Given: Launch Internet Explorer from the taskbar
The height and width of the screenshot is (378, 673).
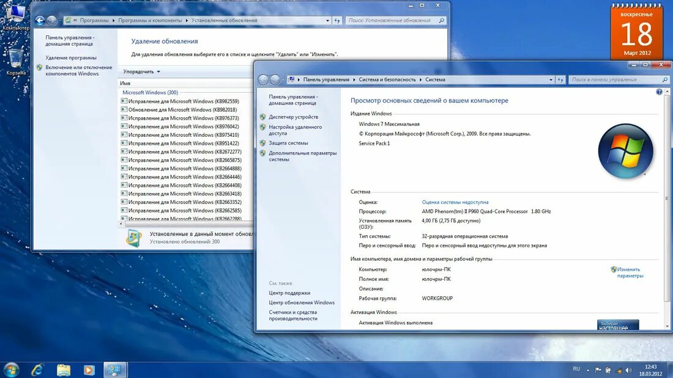Looking at the screenshot, I should (37, 369).
